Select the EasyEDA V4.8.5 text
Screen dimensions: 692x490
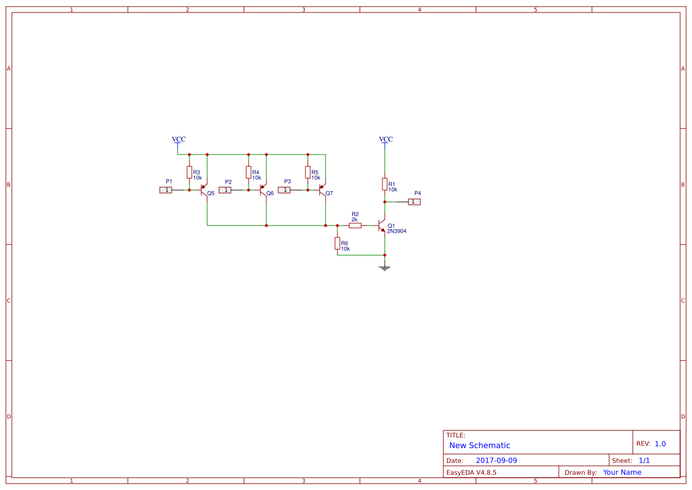[x=472, y=472]
